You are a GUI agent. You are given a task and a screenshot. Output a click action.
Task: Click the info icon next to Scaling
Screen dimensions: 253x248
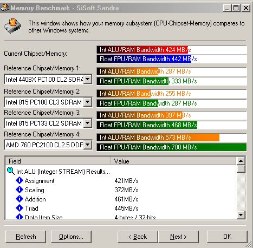click(20, 190)
